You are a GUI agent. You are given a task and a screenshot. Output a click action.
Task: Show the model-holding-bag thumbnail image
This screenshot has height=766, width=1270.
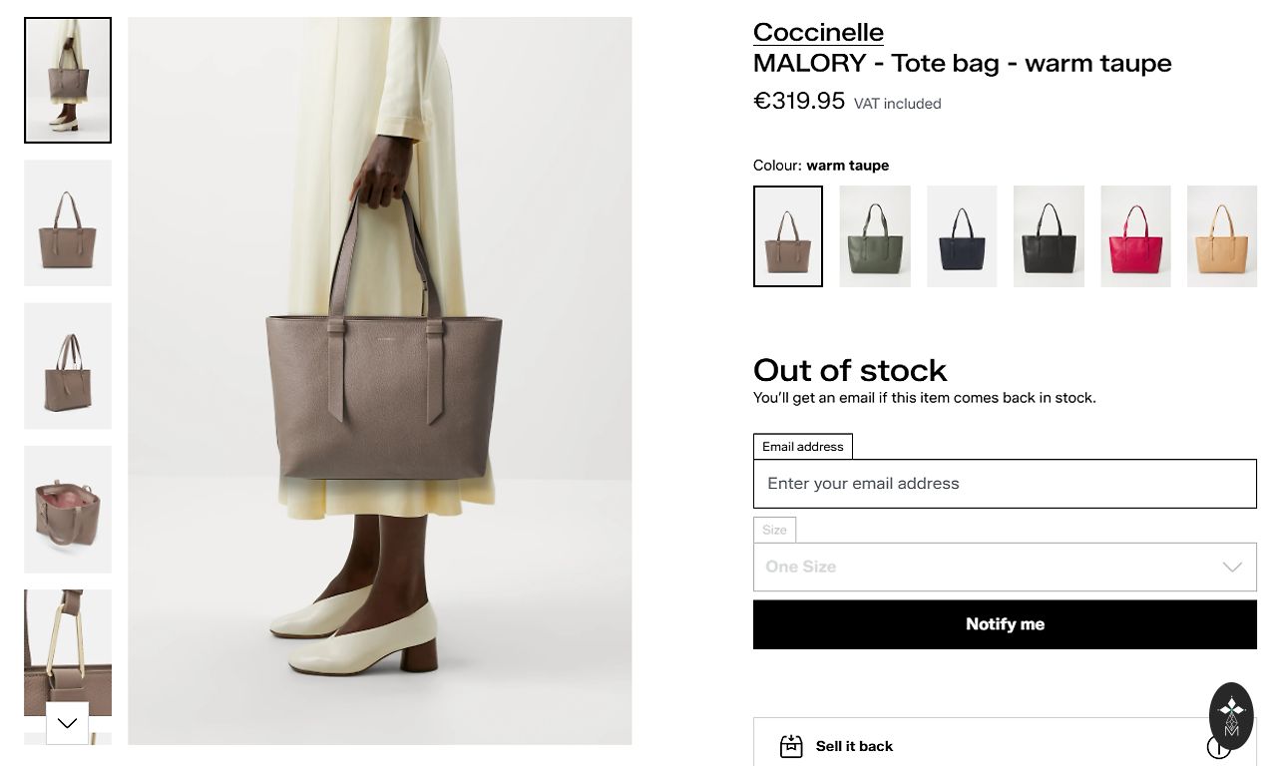pyautogui.click(x=68, y=81)
